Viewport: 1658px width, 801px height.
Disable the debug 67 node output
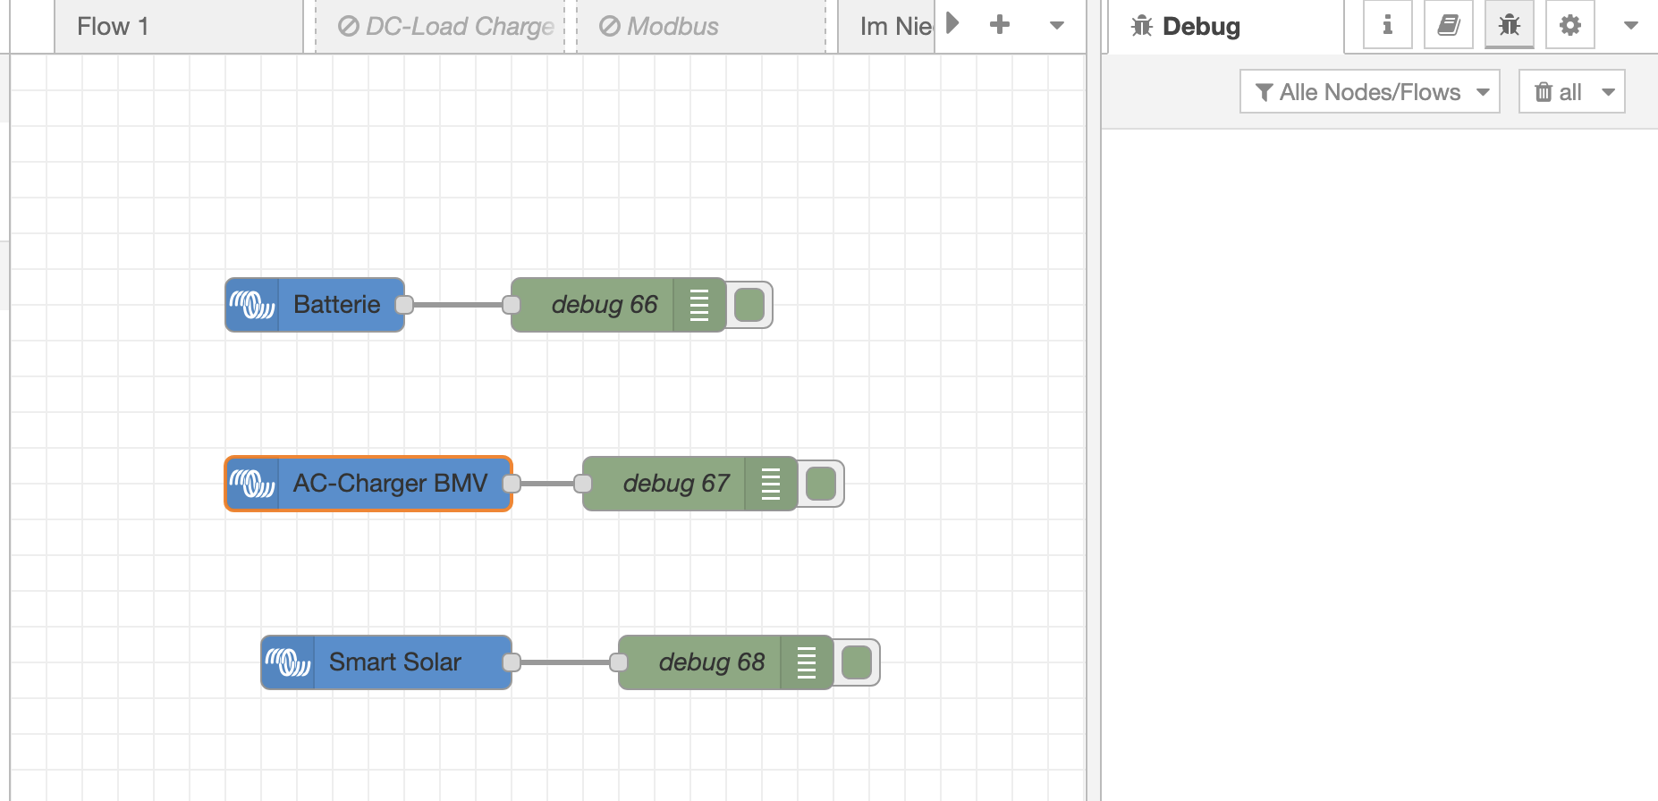pyautogui.click(x=821, y=484)
